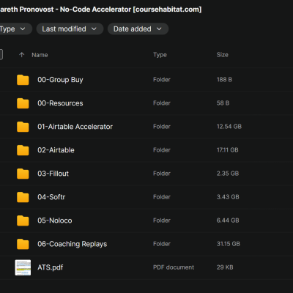This screenshot has width=293, height=293.
Task: Click the PDF document type label
Action: coord(174,267)
